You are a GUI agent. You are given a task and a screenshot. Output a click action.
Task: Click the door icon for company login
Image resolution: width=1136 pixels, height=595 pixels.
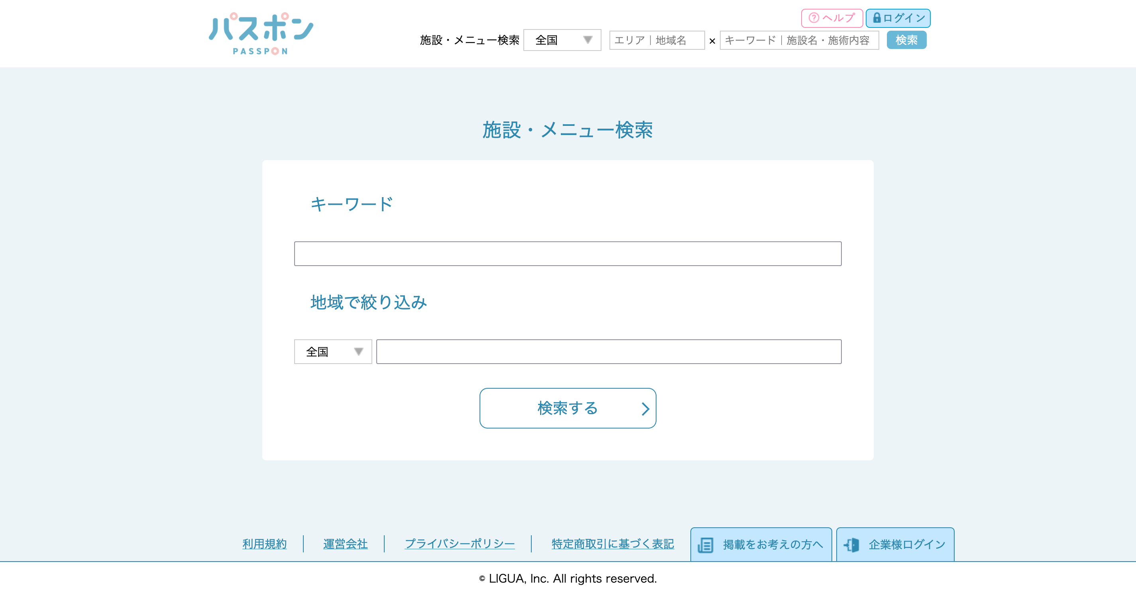point(851,545)
